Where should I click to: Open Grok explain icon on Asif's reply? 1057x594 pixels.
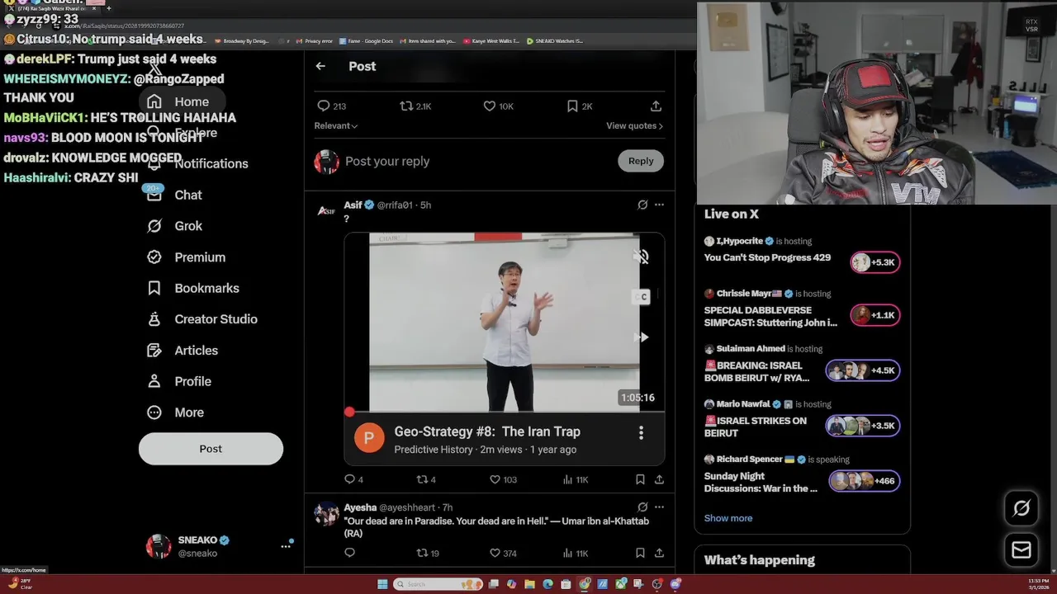[x=642, y=205]
